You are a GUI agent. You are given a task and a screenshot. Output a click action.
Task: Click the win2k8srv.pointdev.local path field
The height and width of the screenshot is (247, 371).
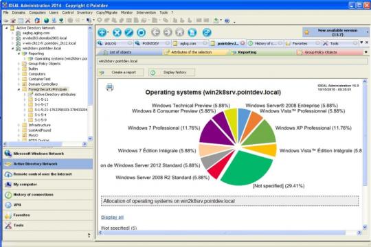pyautogui.click(x=232, y=61)
